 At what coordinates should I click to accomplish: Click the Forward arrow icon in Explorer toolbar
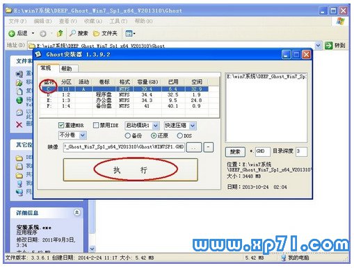43,34
